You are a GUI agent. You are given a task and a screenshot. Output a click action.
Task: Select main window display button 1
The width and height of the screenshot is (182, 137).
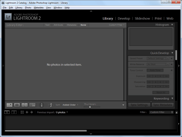click(x=7, y=112)
